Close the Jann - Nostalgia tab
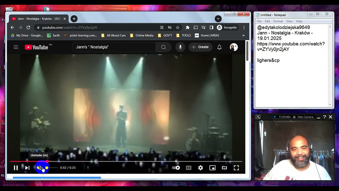Image resolution: width=339 pixels, height=191 pixels. point(65,19)
